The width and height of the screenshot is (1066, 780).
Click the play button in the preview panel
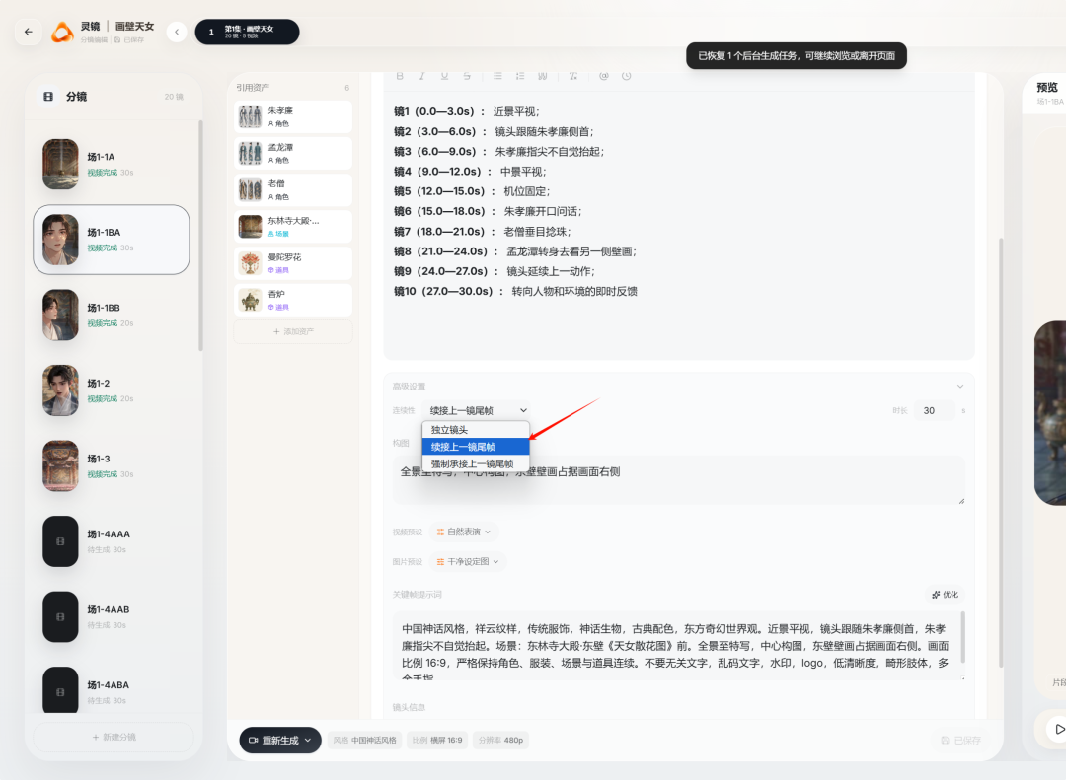(x=1058, y=729)
